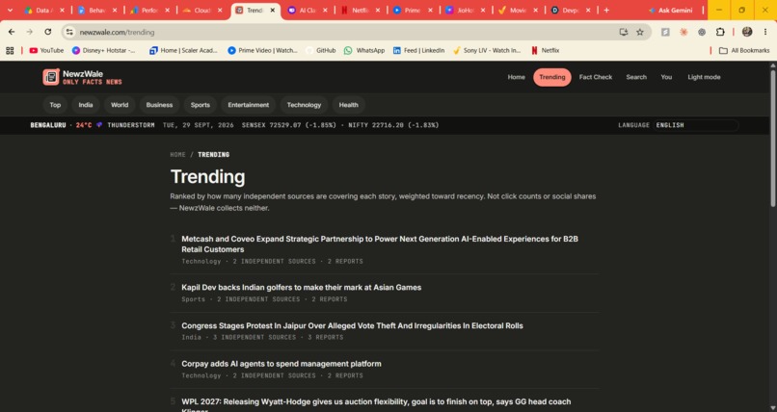Open the Netflix bookmark
777x412 pixels.
(545, 50)
